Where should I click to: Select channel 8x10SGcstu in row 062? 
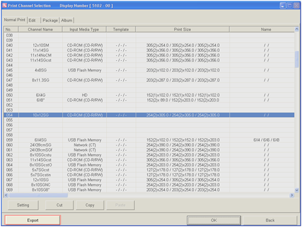(x=40, y=155)
